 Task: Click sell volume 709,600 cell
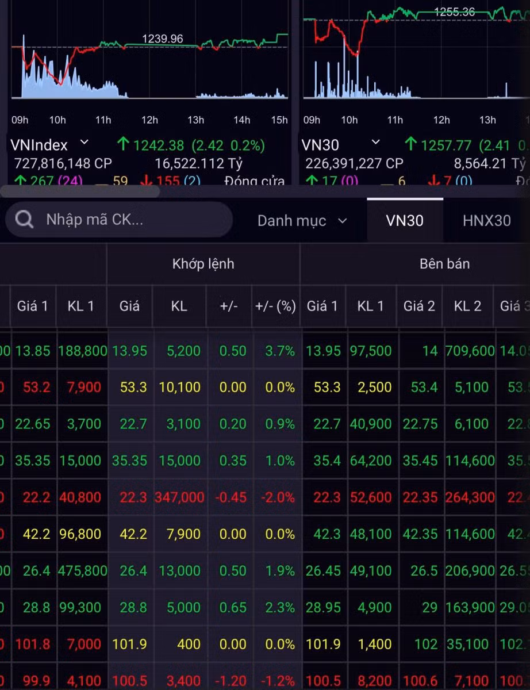(x=470, y=351)
